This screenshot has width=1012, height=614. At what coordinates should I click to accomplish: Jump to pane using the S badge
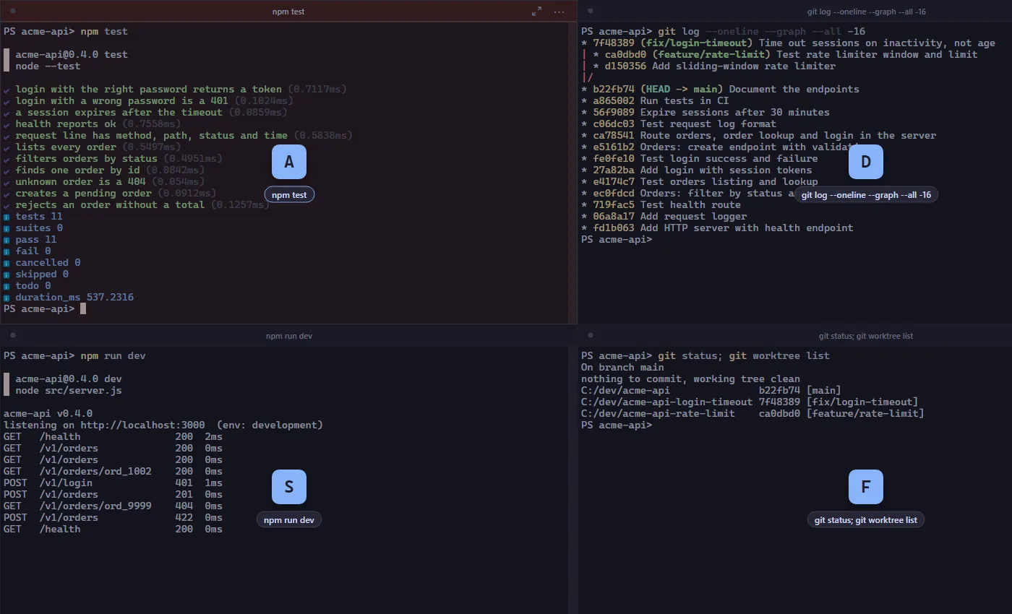(x=289, y=487)
